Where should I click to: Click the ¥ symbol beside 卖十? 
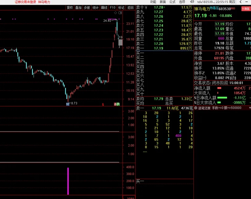point(146,7)
